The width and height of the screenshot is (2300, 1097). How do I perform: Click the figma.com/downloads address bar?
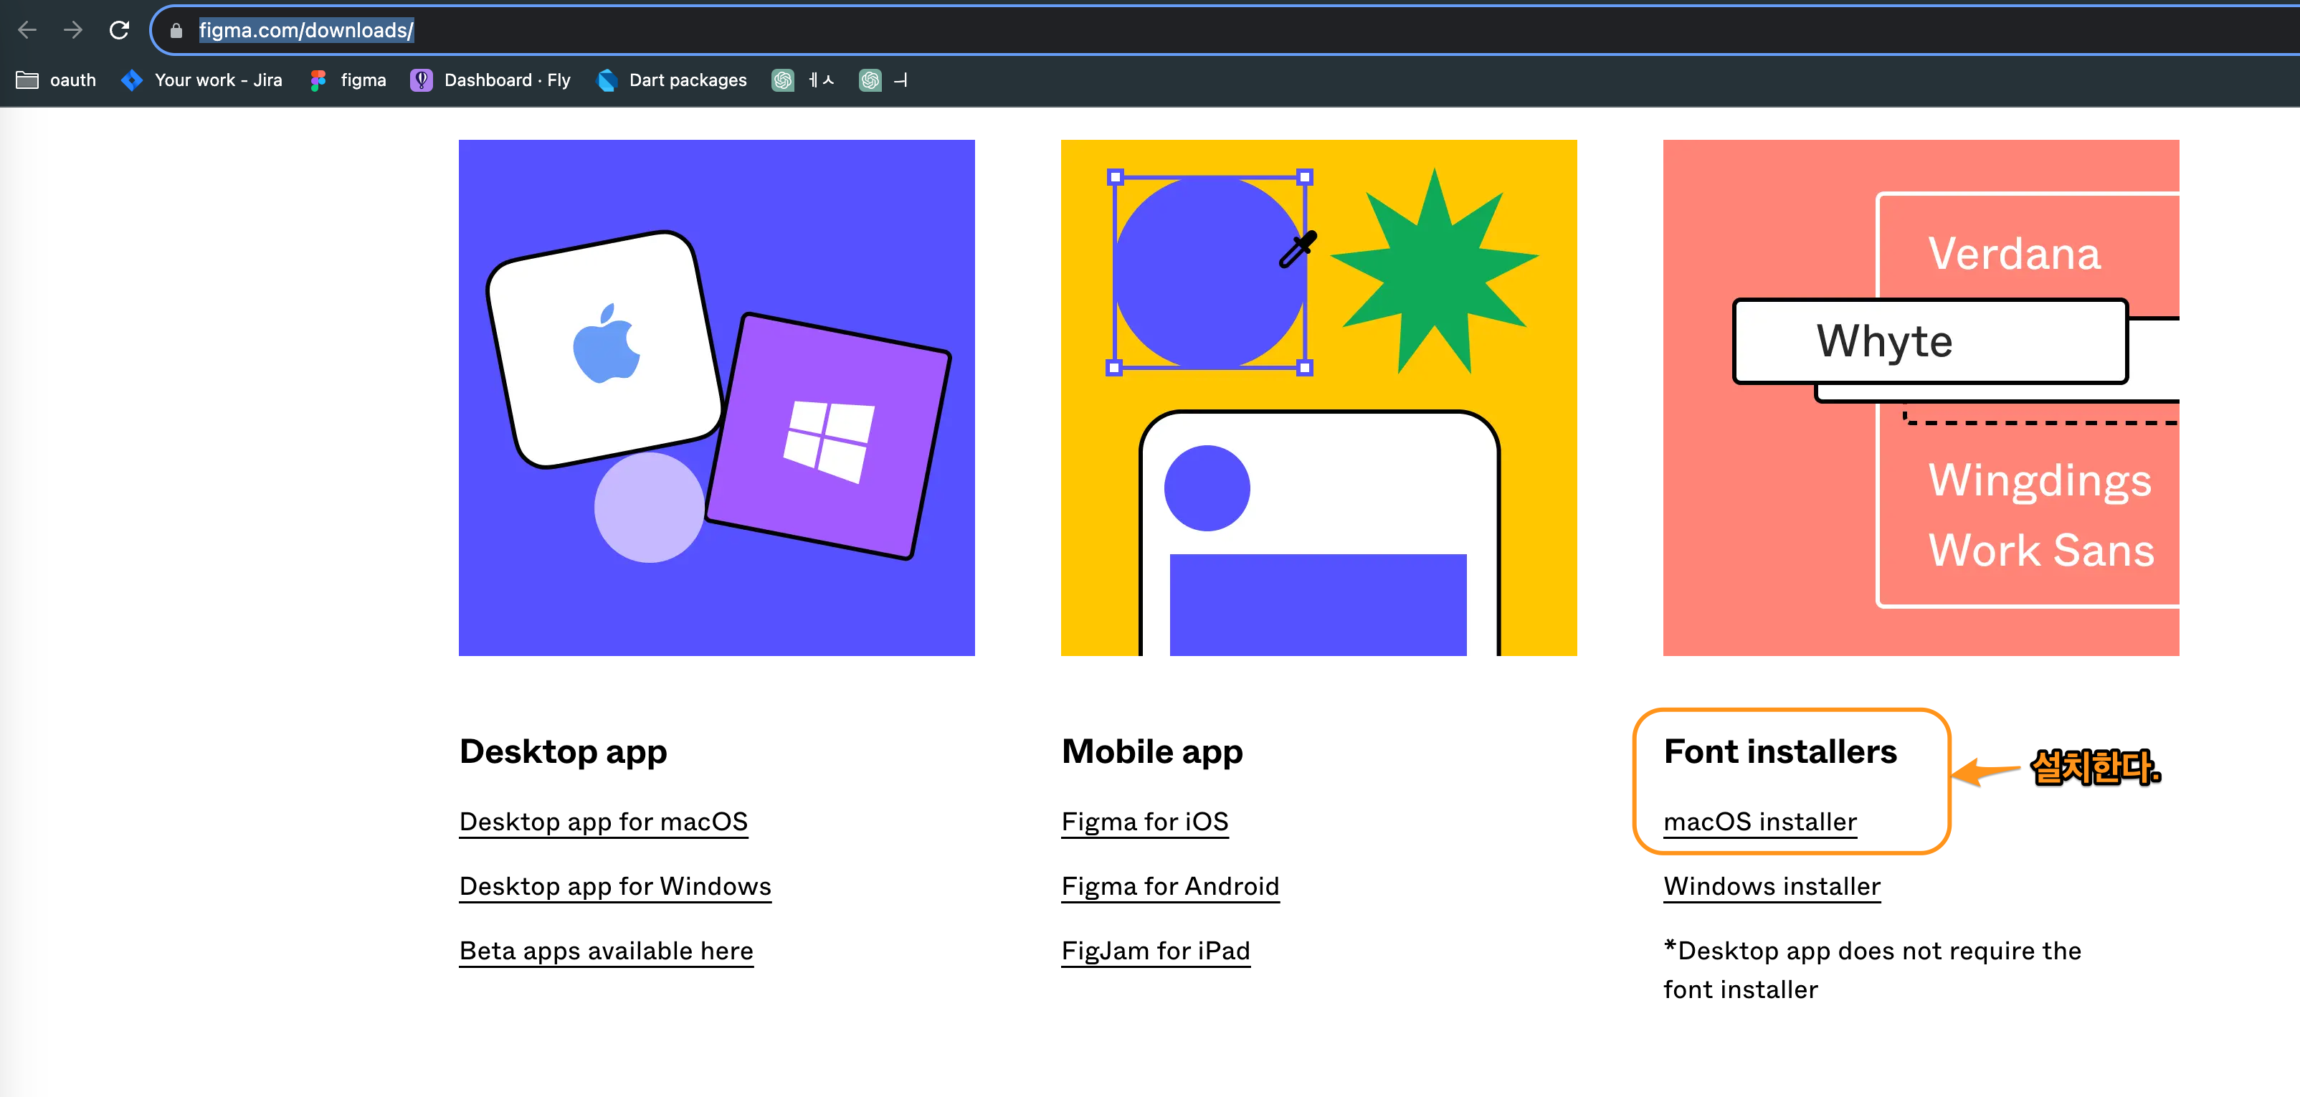305,30
